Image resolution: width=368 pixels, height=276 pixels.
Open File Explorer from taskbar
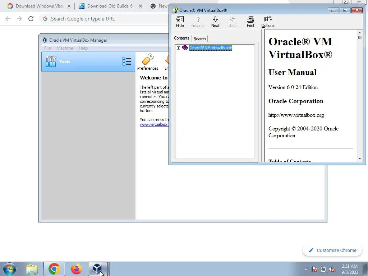coord(32,269)
